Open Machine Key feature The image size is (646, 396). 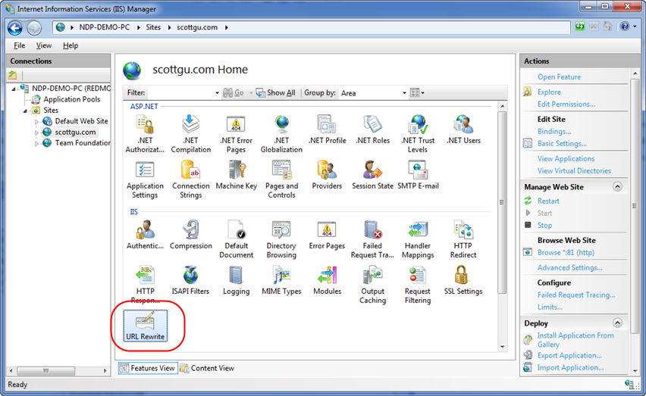click(236, 175)
